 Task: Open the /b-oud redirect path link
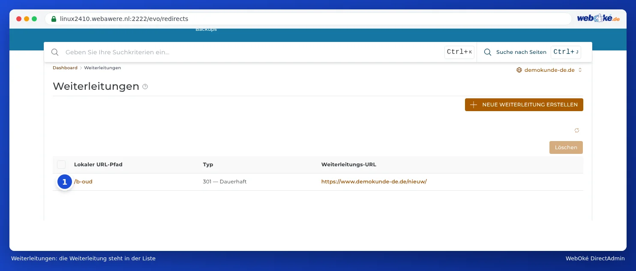click(x=84, y=182)
